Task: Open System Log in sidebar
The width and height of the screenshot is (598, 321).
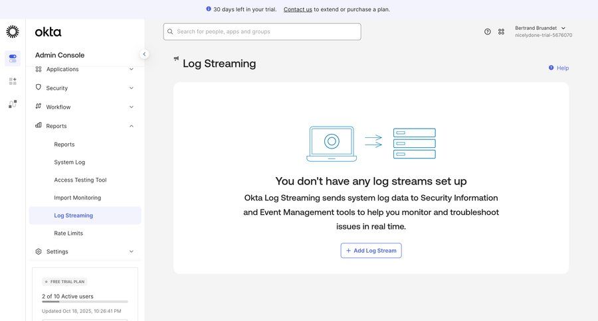Action: coord(69,162)
